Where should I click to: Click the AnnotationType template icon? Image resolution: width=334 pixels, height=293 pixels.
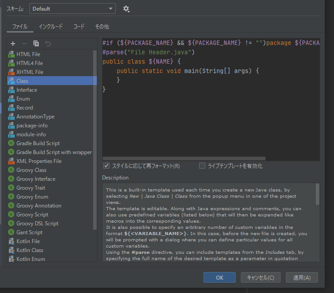pyautogui.click(x=11, y=117)
